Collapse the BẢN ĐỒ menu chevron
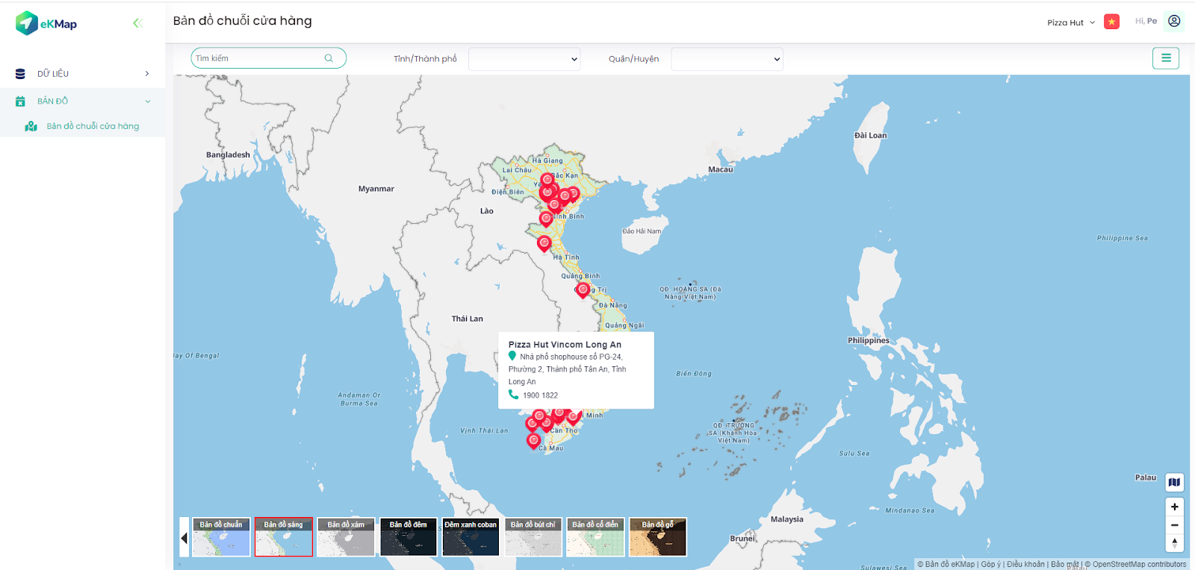The height and width of the screenshot is (570, 1195). tap(147, 101)
